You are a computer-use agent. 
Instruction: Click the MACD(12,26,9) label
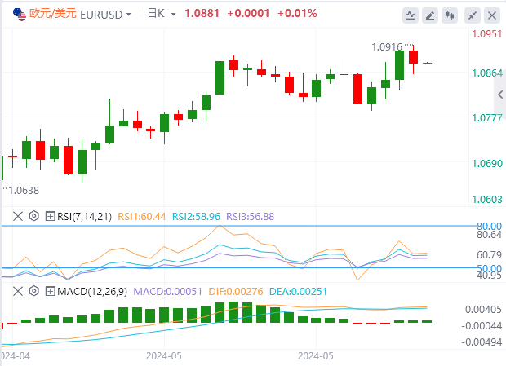click(x=92, y=292)
